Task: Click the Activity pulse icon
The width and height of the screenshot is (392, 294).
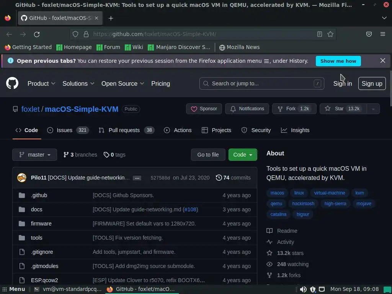Action: pos(269,242)
